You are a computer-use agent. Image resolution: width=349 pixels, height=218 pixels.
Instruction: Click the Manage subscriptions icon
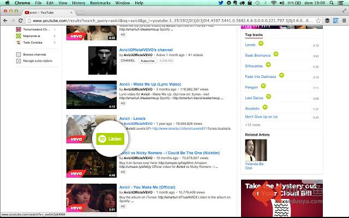(19, 60)
